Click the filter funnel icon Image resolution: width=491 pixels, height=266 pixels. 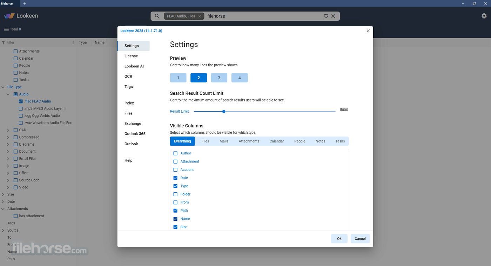point(4,42)
